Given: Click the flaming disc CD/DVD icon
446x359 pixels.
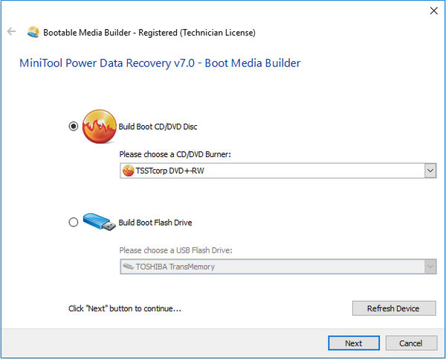Looking at the screenshot, I should 100,127.
